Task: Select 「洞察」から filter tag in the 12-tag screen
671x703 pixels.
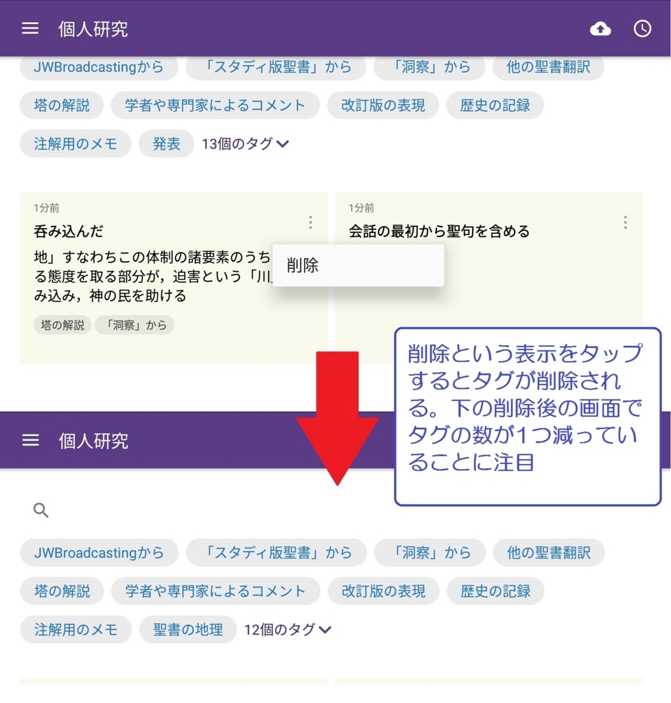Action: (x=430, y=553)
